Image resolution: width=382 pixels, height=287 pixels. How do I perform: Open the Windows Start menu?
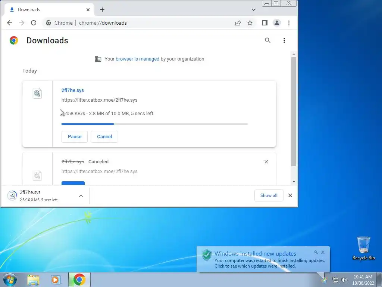point(10,280)
